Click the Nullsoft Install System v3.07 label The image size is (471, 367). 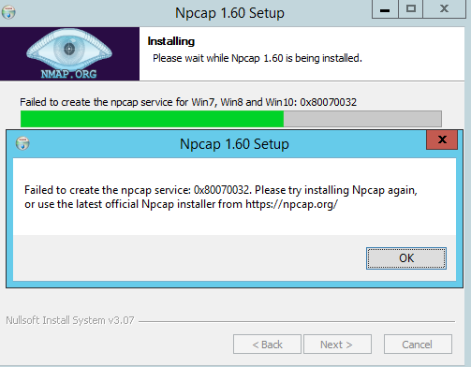[x=70, y=320]
